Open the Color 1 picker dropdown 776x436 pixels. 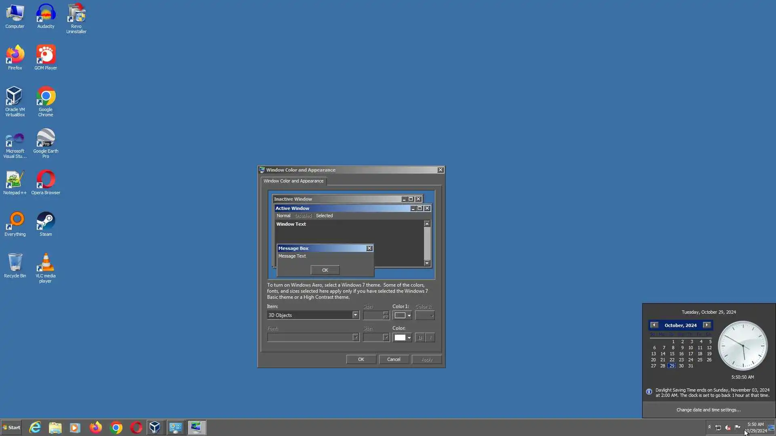pyautogui.click(x=409, y=316)
